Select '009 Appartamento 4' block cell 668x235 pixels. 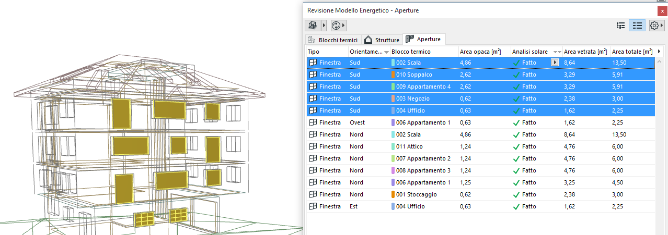coord(423,86)
